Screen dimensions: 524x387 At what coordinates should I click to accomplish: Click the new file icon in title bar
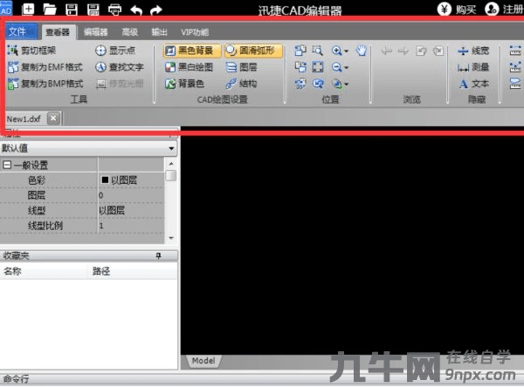[28, 9]
